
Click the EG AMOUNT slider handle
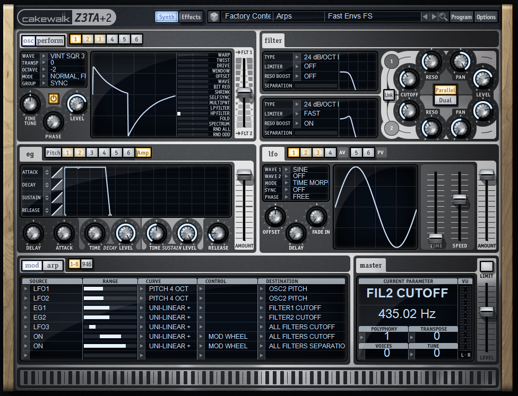244,174
